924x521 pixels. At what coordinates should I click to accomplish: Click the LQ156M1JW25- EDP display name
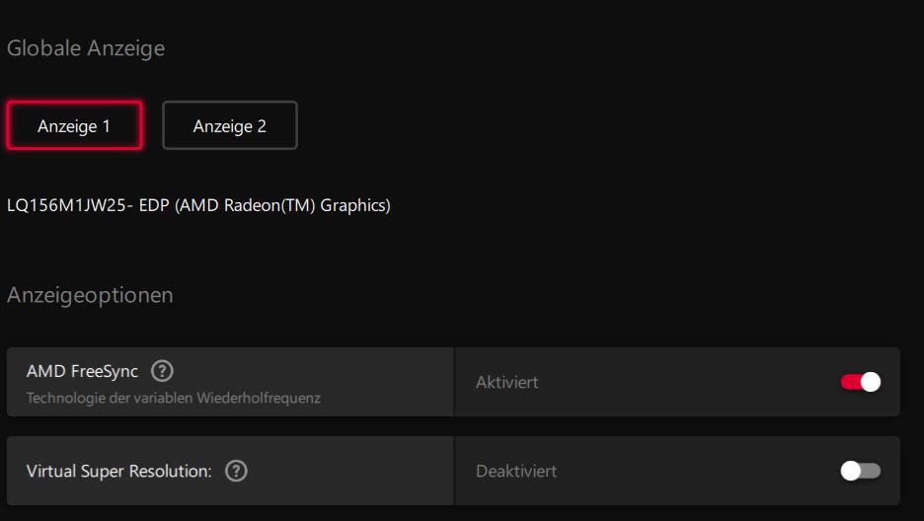[x=198, y=205]
